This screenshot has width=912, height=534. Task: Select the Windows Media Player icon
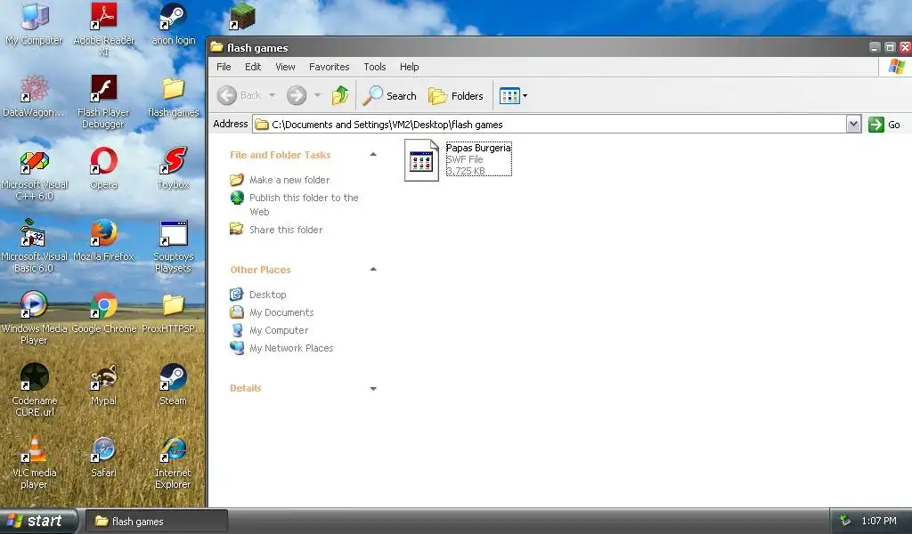pos(35,318)
